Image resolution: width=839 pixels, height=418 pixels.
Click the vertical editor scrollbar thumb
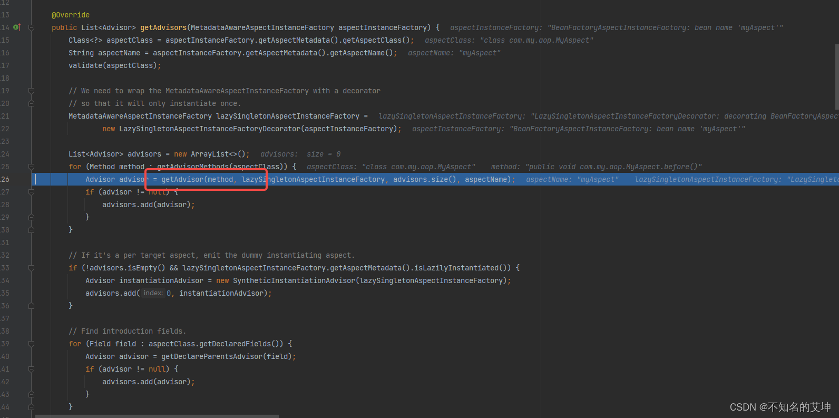(837, 77)
